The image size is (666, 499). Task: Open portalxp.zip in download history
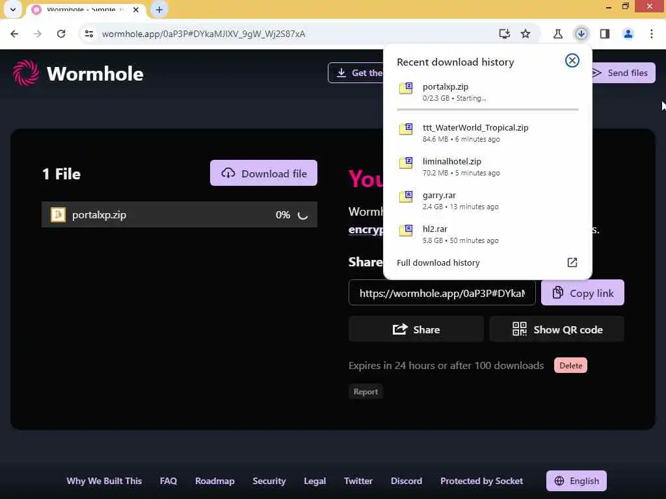pos(487,92)
